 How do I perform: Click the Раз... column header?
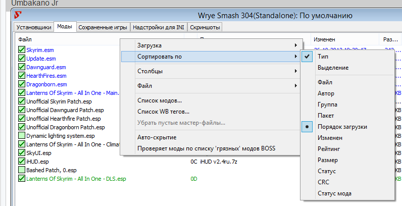(390, 39)
